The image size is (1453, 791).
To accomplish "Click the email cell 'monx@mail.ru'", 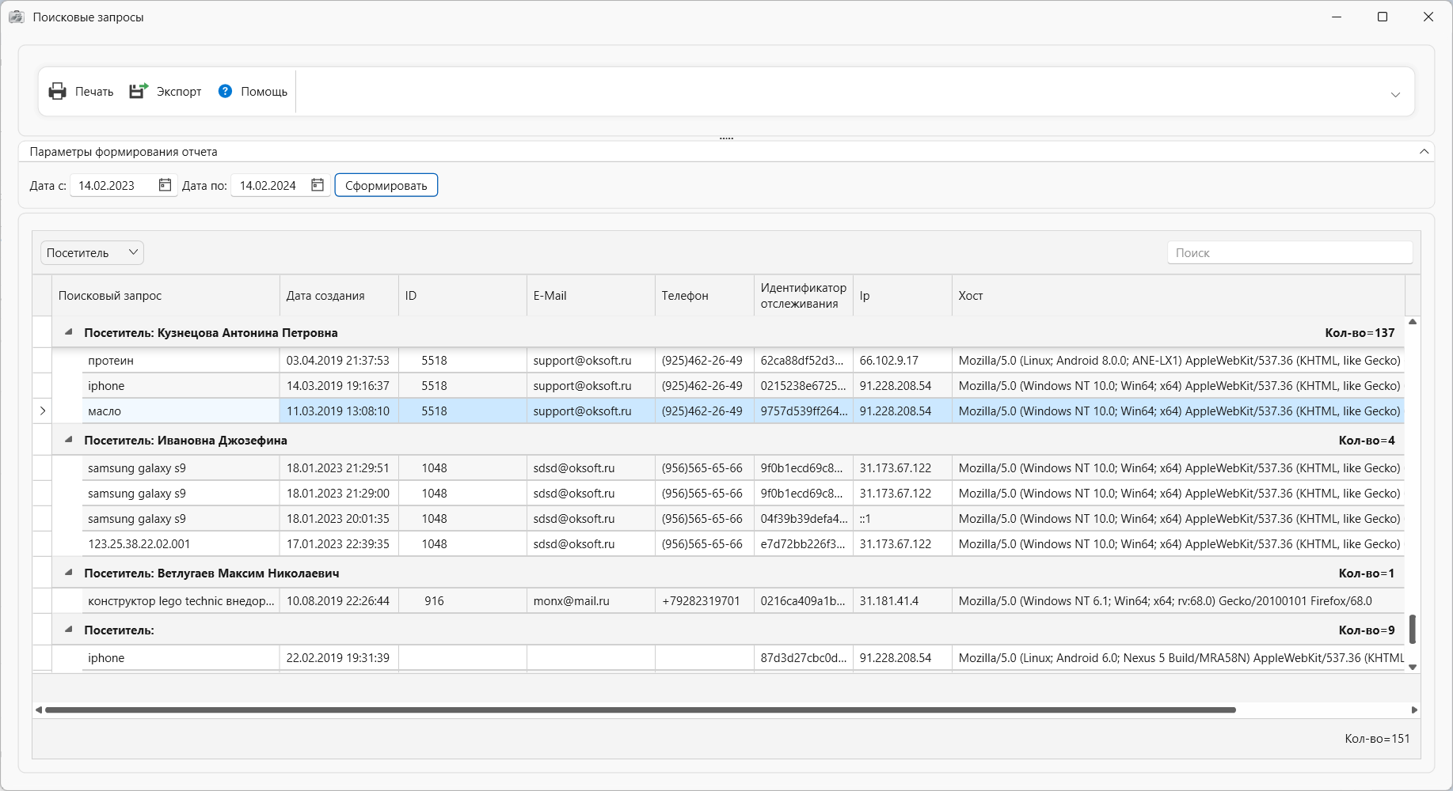I will pos(591,601).
